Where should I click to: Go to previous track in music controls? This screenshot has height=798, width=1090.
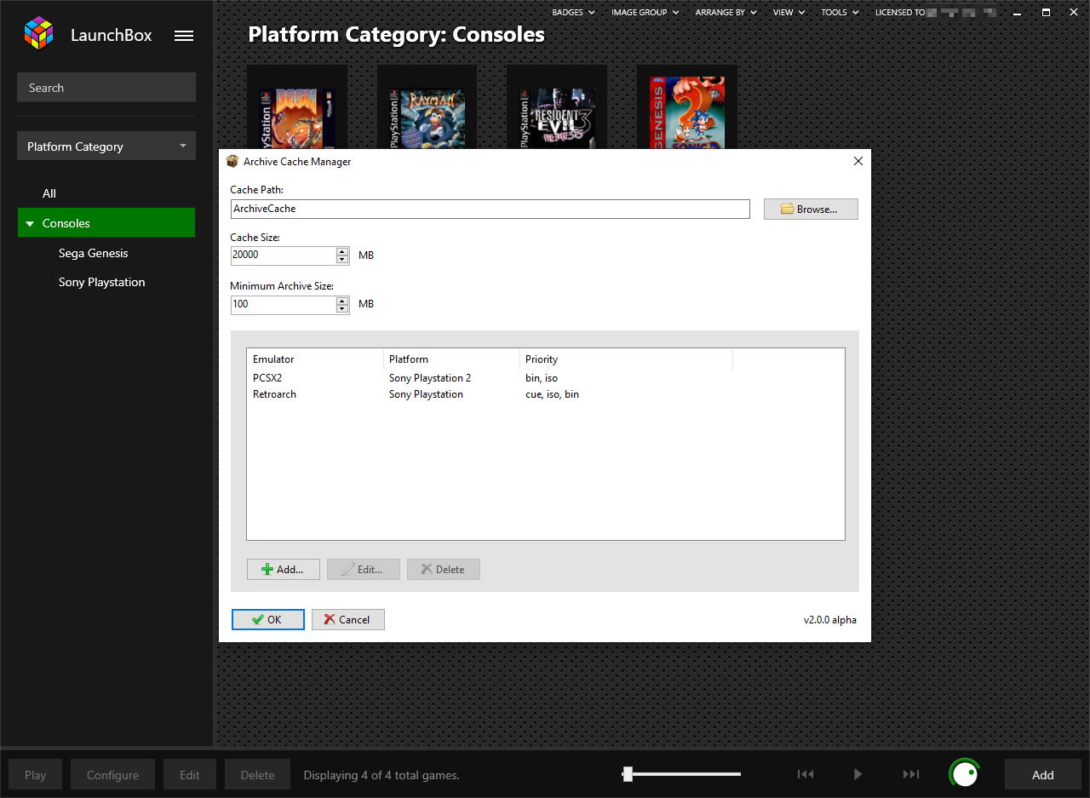click(x=805, y=774)
